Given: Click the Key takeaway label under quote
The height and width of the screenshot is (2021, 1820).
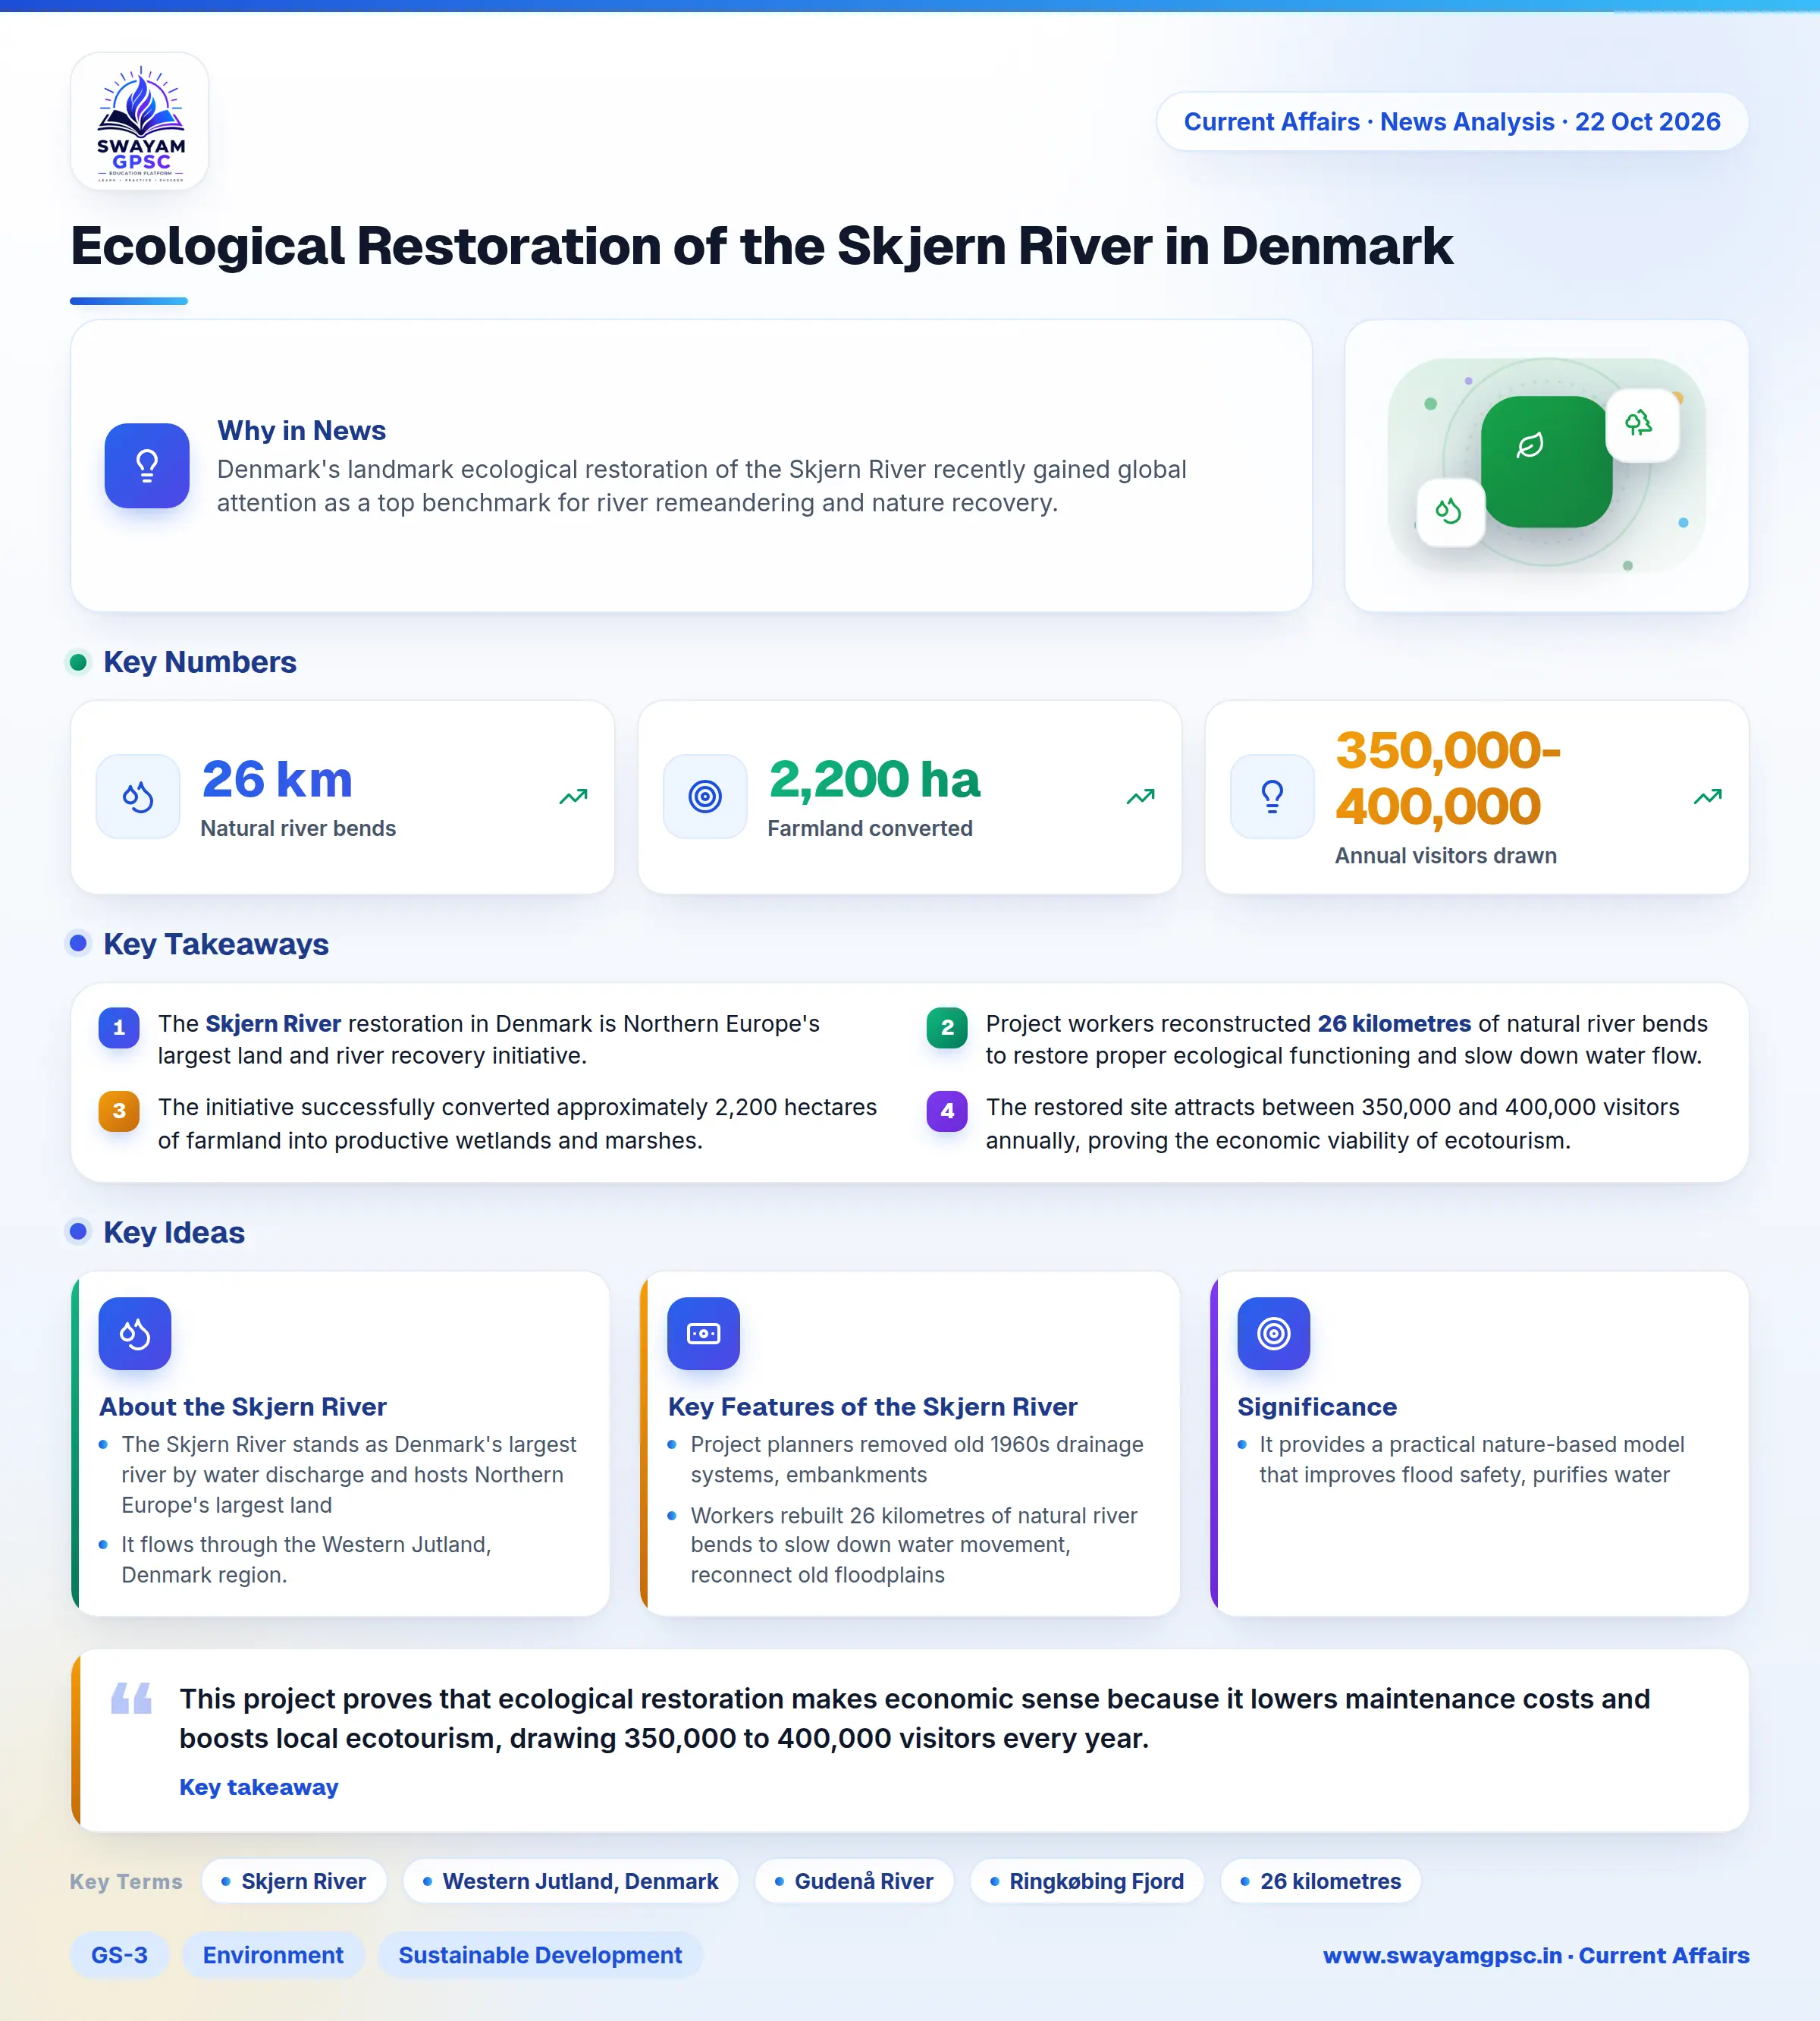Looking at the screenshot, I should (x=259, y=1787).
